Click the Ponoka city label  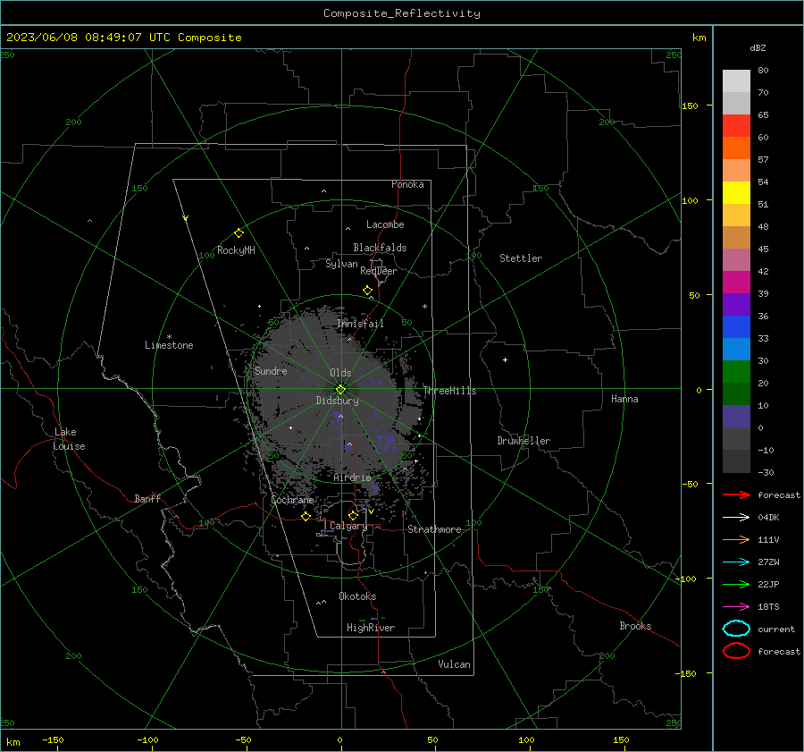pos(407,184)
